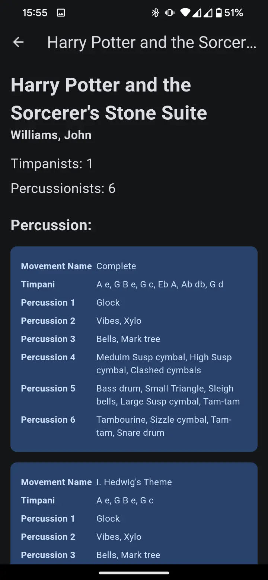Tap the bottom navigation gesture bar

(x=134, y=573)
